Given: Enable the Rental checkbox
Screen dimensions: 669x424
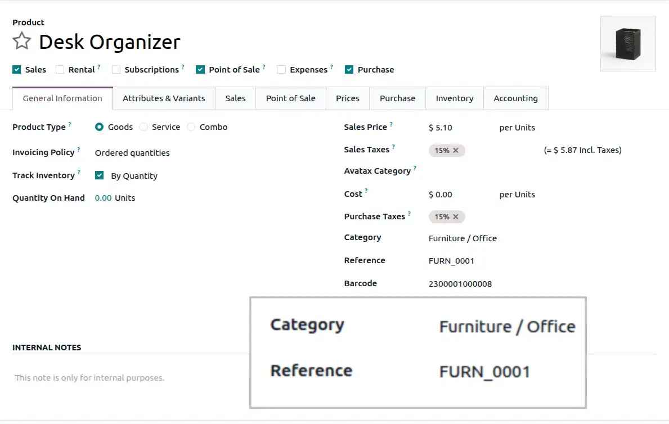Looking at the screenshot, I should [59, 69].
